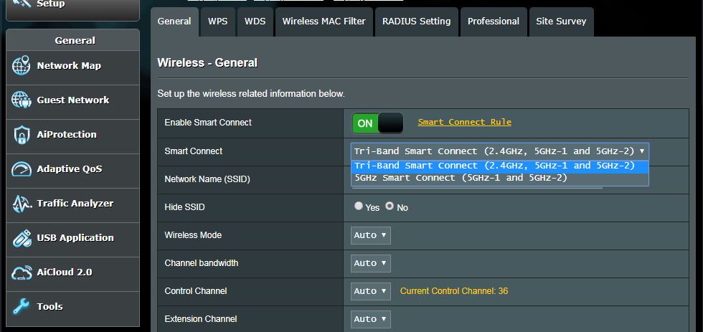Image resolution: width=703 pixels, height=332 pixels.
Task: Open the Network Map page
Action: click(x=72, y=66)
